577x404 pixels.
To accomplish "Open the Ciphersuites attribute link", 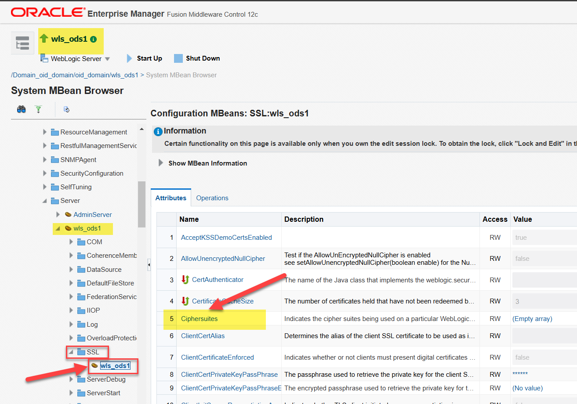I will point(199,319).
